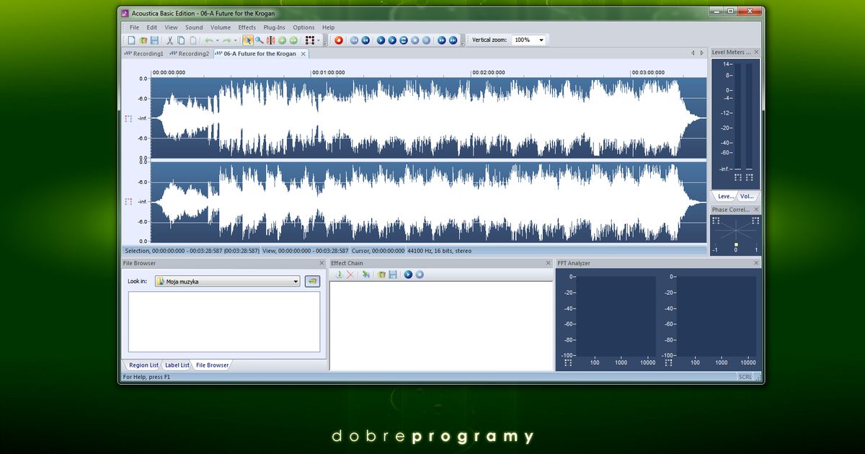
Task: Start recording with the red Record button
Action: pos(339,40)
